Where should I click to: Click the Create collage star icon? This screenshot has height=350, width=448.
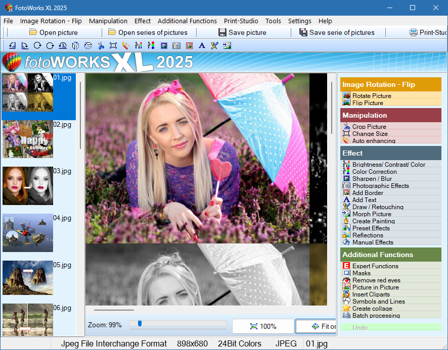(346, 308)
